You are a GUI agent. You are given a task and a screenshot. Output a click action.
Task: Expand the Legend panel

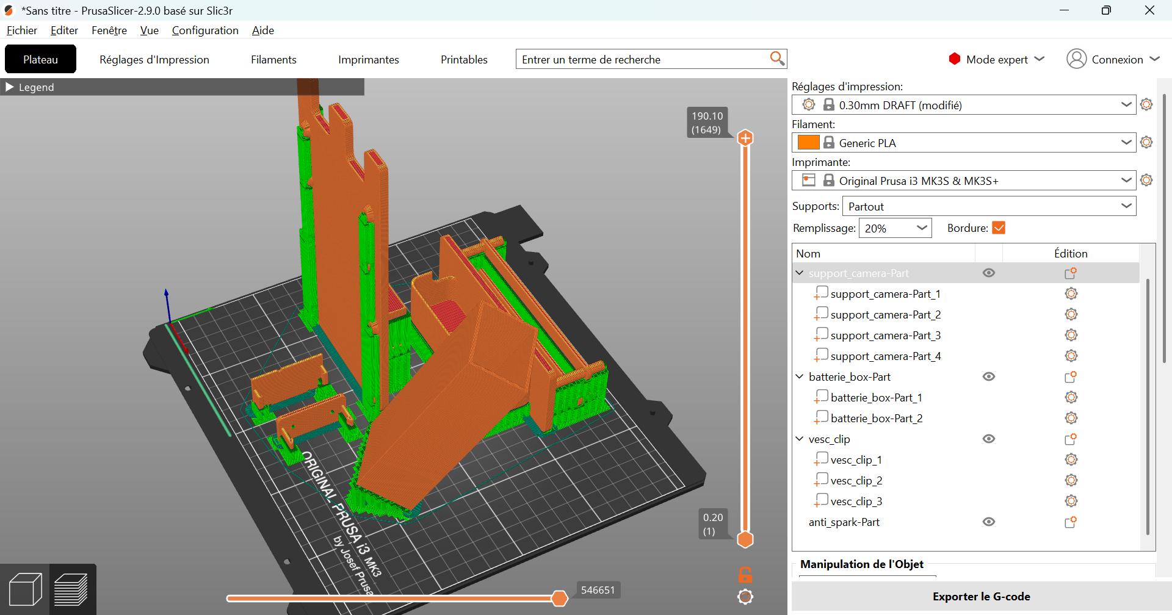(x=10, y=87)
